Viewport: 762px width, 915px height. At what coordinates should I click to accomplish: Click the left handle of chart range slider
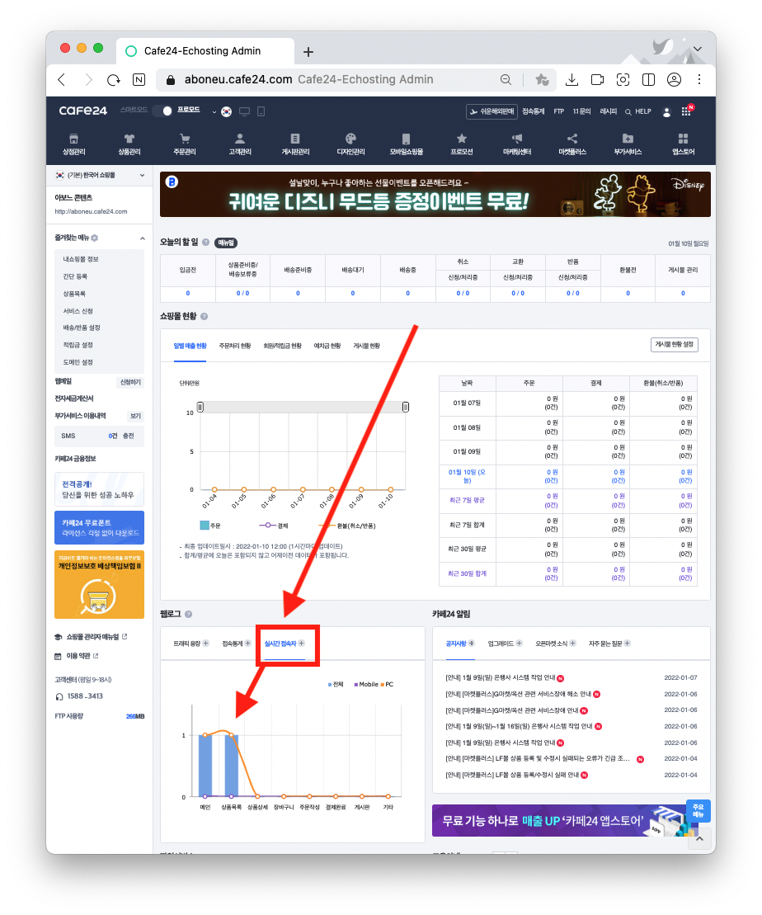pos(200,407)
